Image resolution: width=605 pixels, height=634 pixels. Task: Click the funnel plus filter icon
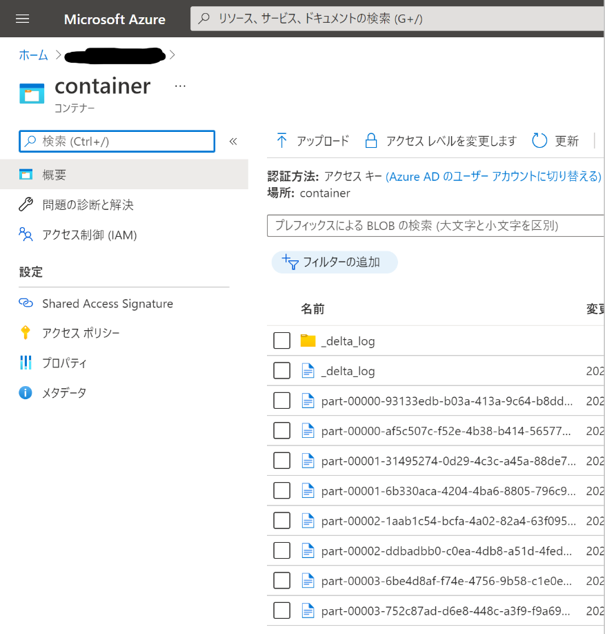(x=290, y=262)
